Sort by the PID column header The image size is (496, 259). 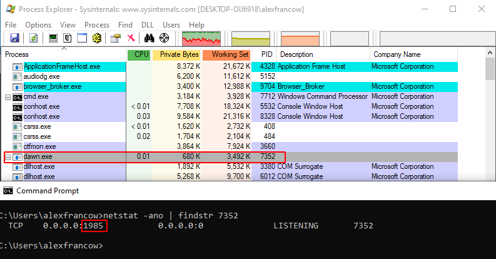(x=264, y=54)
